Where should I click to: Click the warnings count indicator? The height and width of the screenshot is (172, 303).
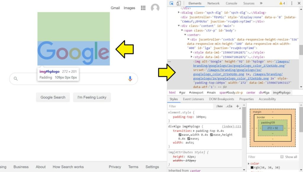282,3
